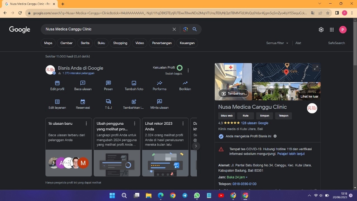The width and height of the screenshot is (357, 201).
Task: Open Chrome three-dot menu
Action: 352,13
